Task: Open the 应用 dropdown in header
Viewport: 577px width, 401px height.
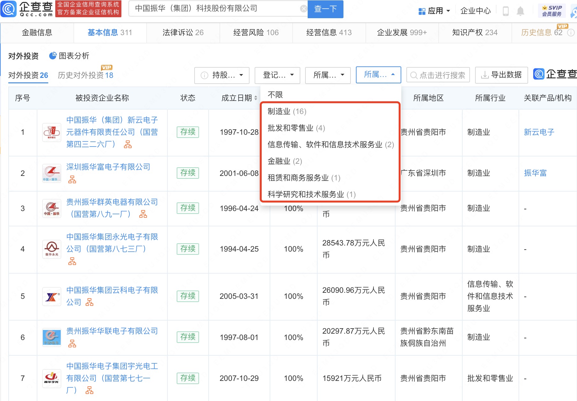Action: tap(435, 11)
